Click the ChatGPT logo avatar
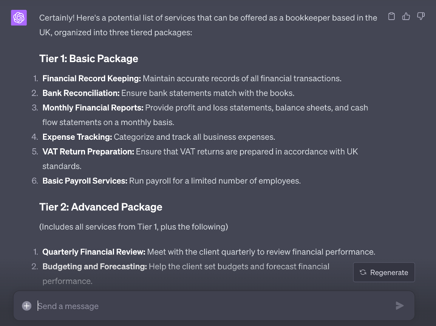 (19, 18)
